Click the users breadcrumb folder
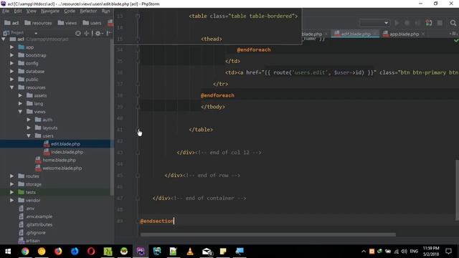459x258 pixels. pos(92,23)
